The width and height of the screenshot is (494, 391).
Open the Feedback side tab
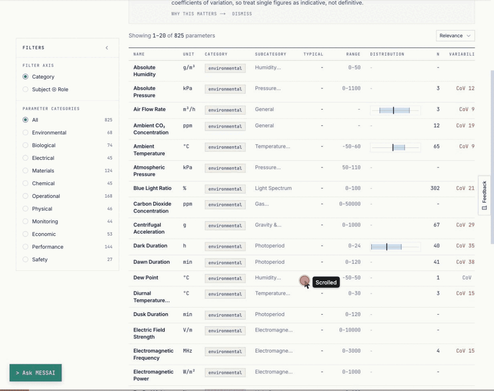click(x=484, y=195)
